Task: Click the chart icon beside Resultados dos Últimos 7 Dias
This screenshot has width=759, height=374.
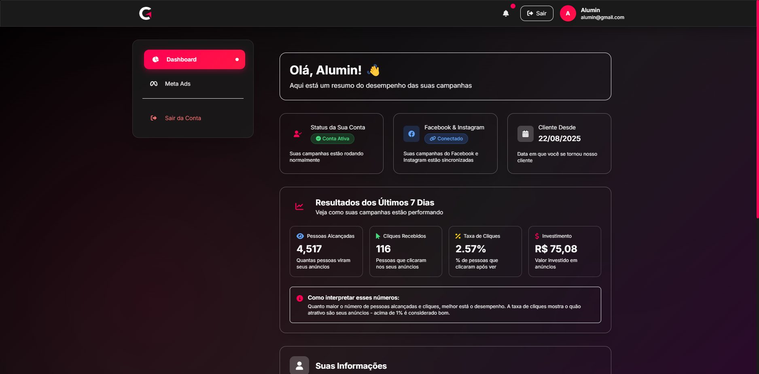Action: point(299,206)
